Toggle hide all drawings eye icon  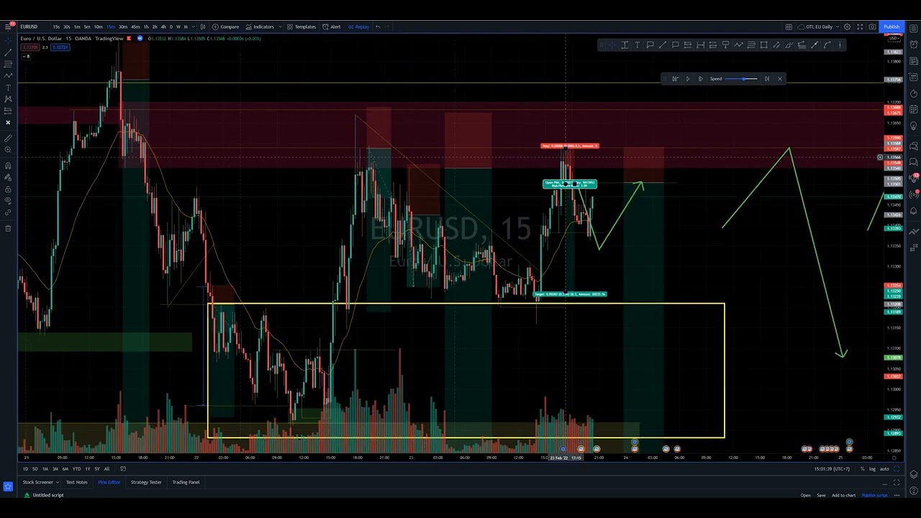[8, 201]
